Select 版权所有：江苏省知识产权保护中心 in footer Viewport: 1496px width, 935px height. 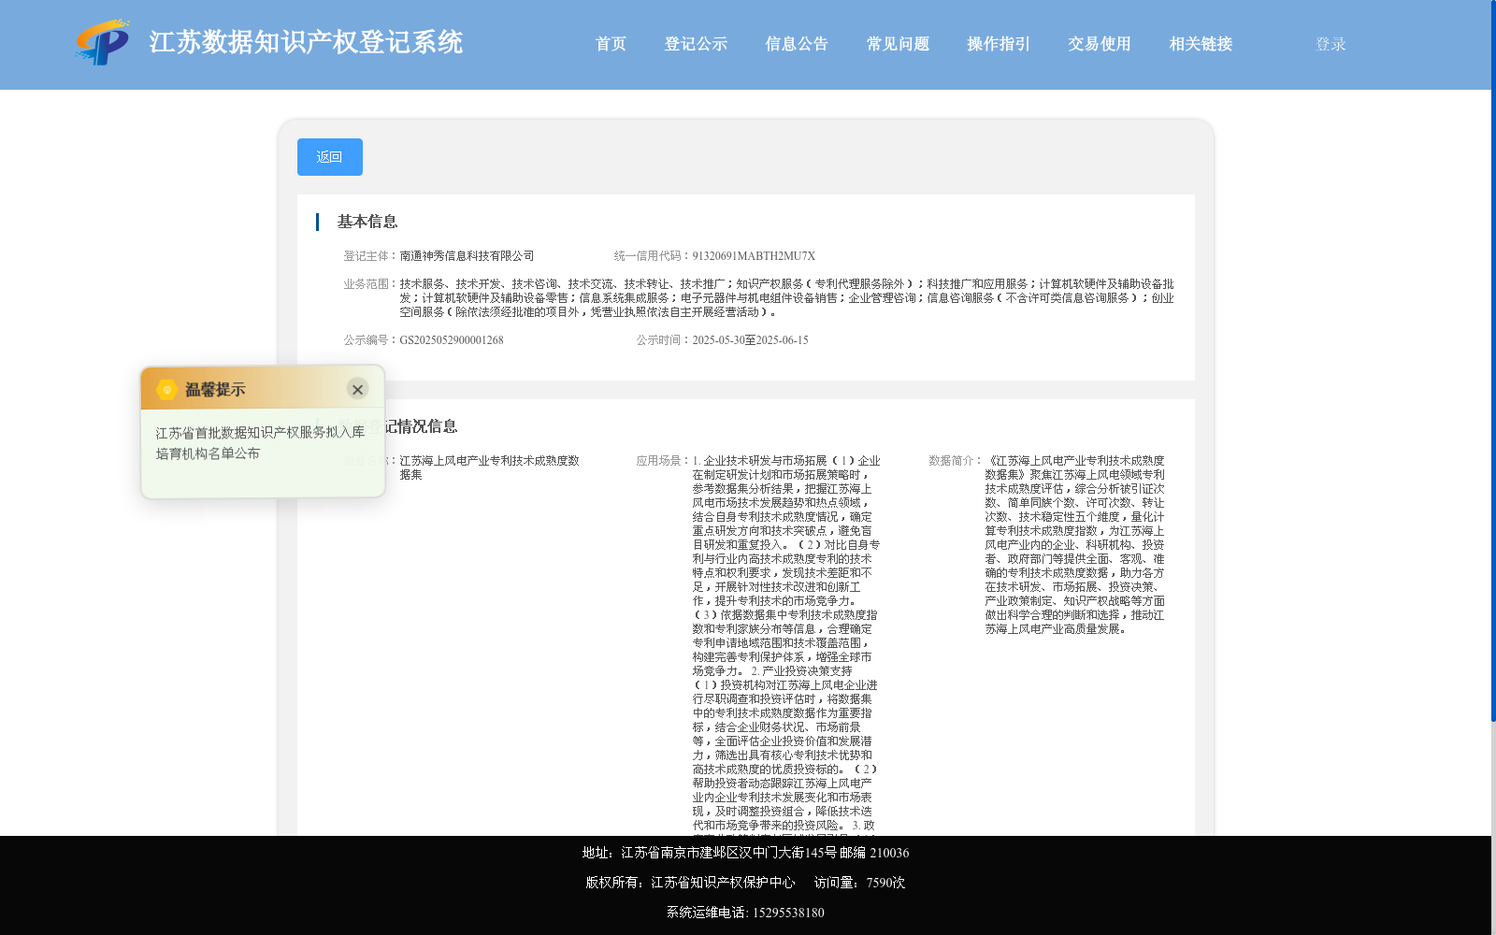coord(690,883)
